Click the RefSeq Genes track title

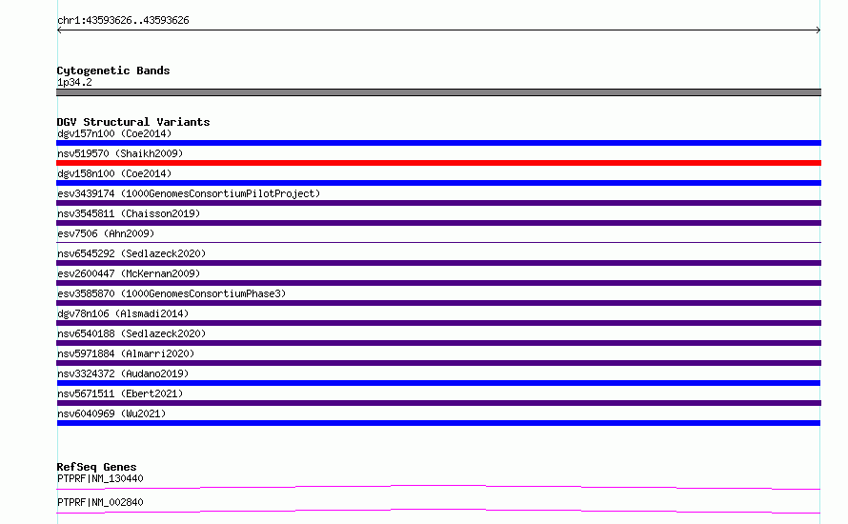[97, 467]
